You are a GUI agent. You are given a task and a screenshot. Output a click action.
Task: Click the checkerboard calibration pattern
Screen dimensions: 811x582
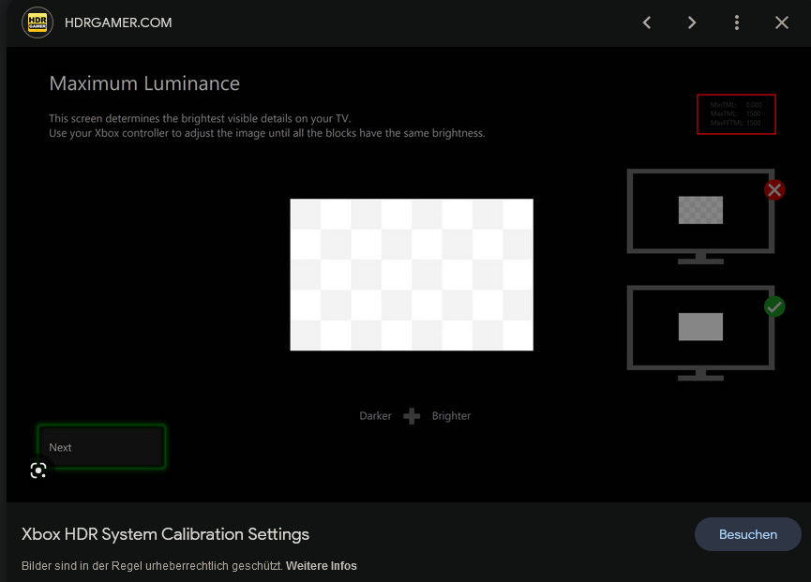point(412,275)
